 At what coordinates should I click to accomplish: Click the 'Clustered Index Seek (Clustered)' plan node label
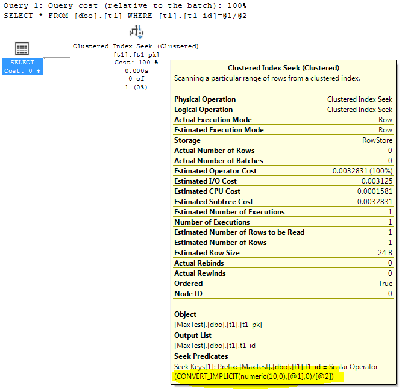136,46
